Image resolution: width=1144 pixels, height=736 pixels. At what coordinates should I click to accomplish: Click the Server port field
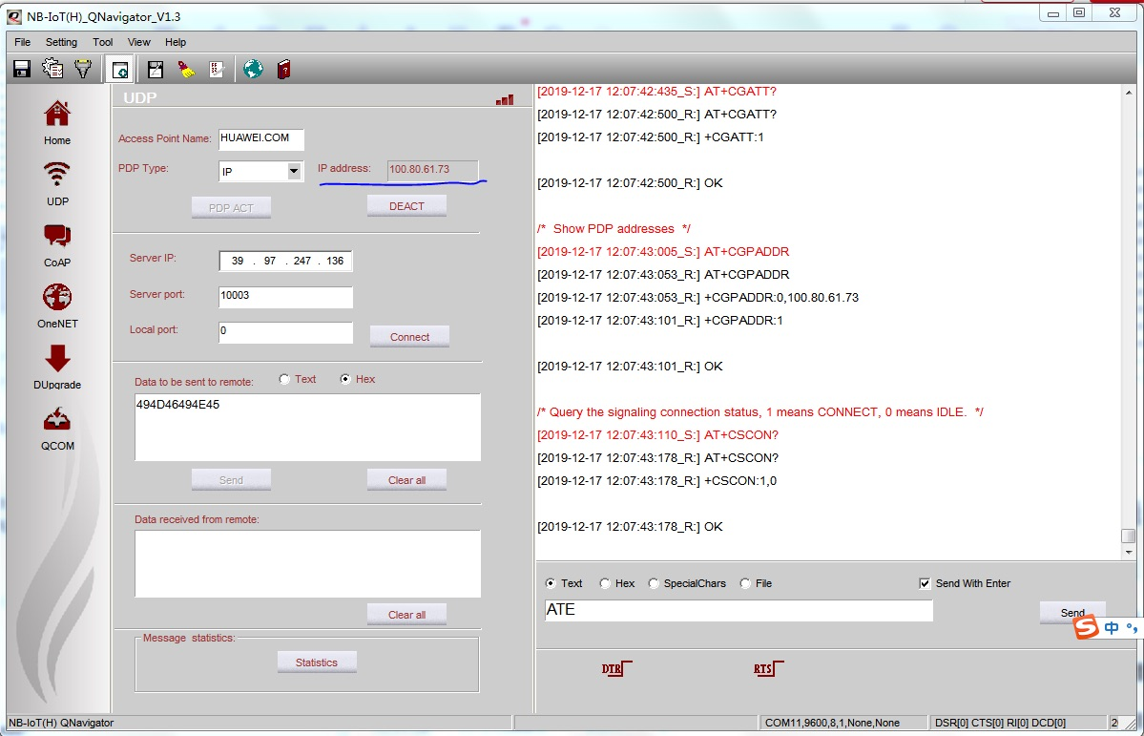point(285,297)
